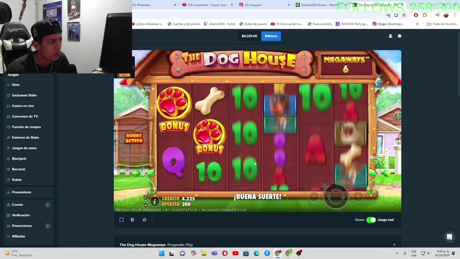Open the Thigui Instagram bookmark
Screen dimensions: 460x259
(388, 24)
